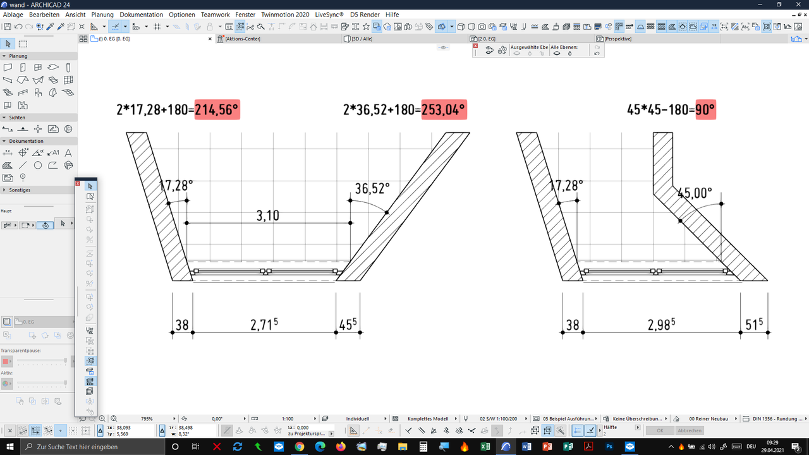Screen dimensions: 809x455
Task: Adjust the Aktiv slider
Action: coord(42,383)
